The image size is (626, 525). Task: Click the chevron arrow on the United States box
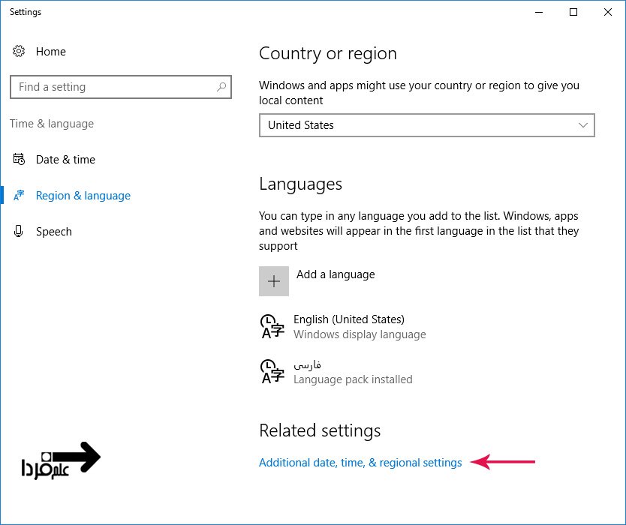[x=583, y=125]
